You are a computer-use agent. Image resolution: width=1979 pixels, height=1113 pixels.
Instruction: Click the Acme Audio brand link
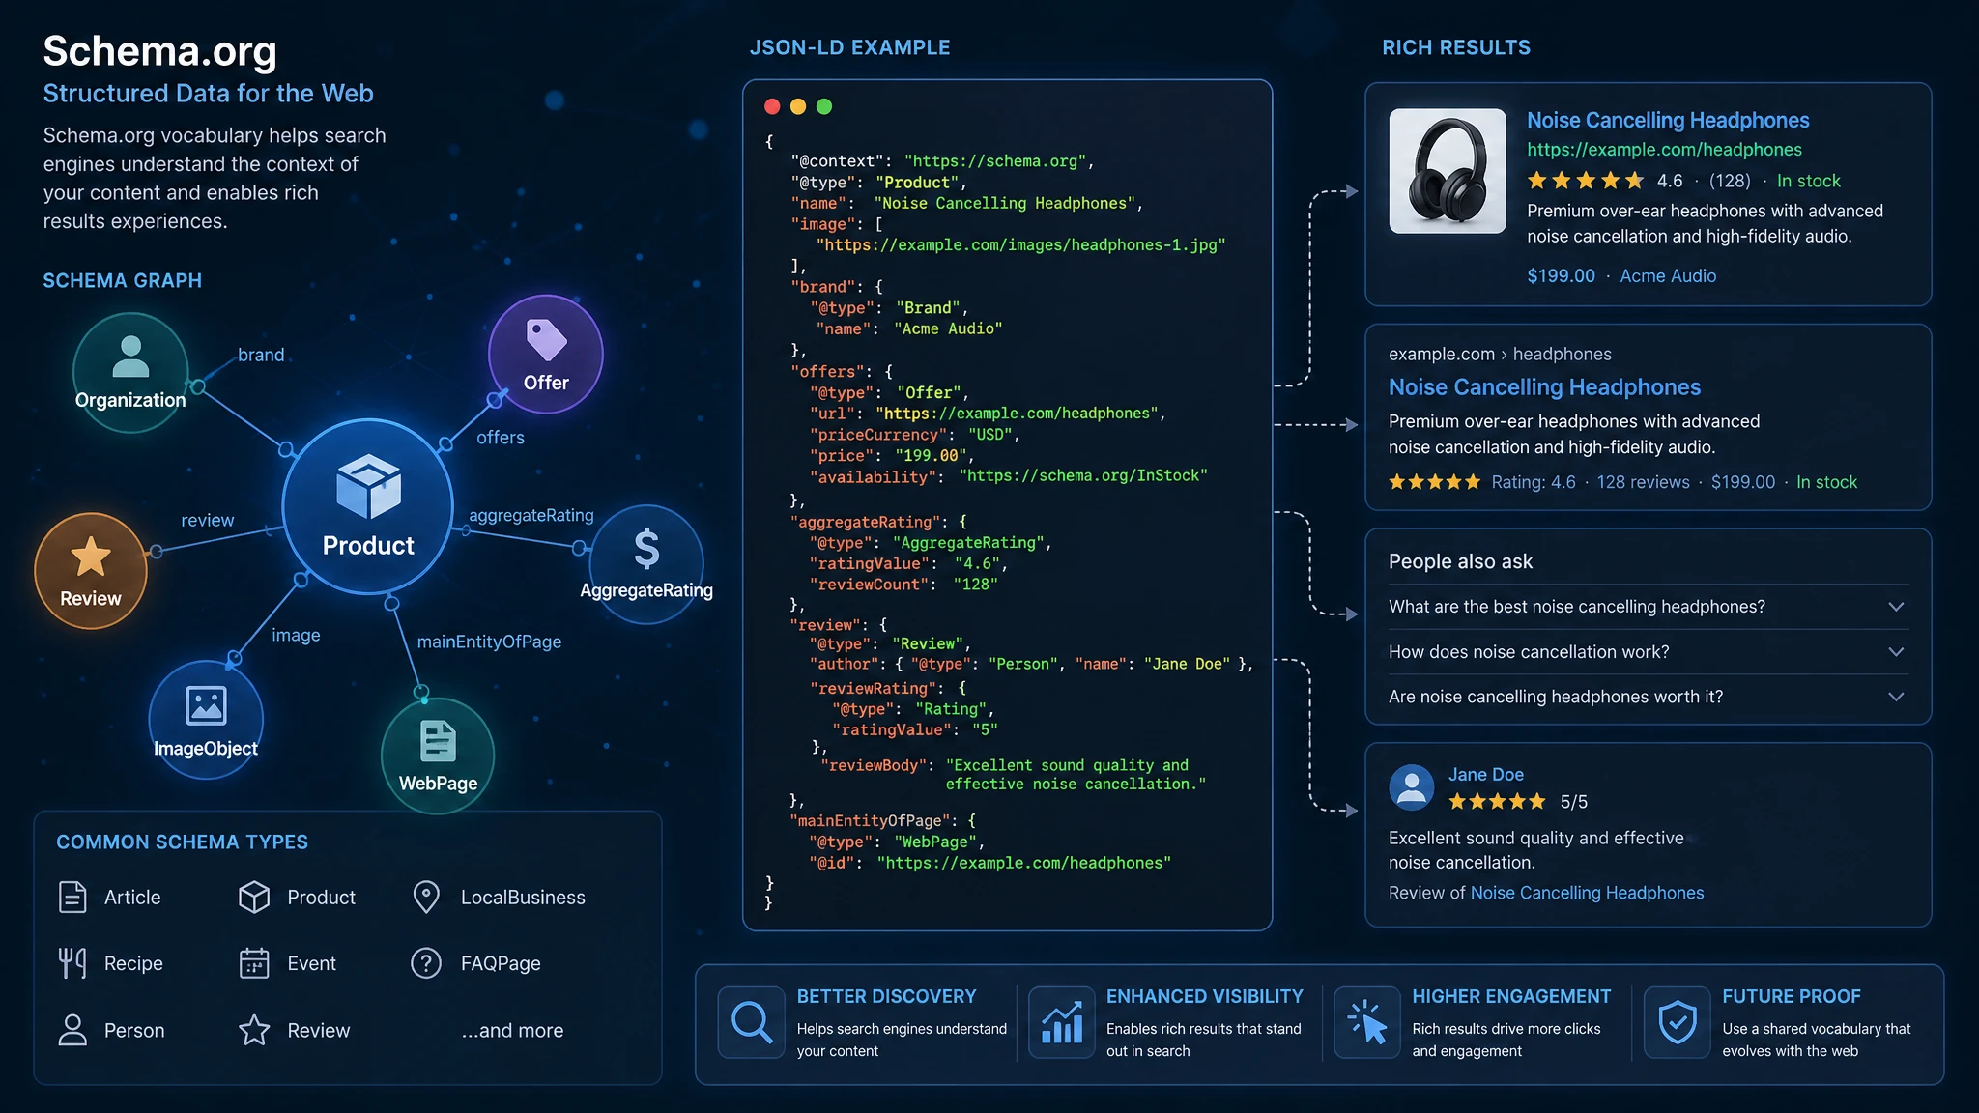click(x=1668, y=276)
